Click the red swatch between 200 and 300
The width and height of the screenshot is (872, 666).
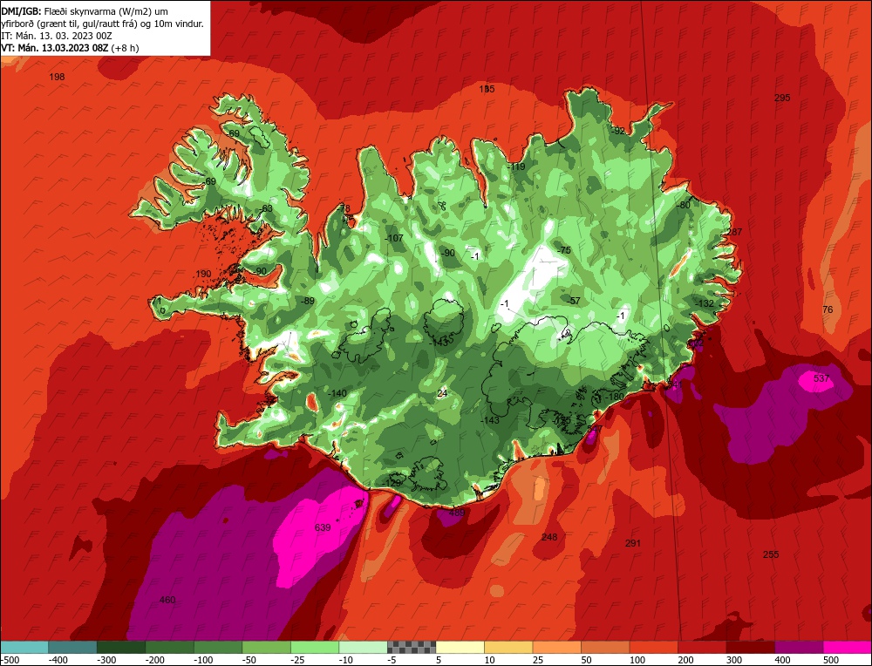coord(702,647)
